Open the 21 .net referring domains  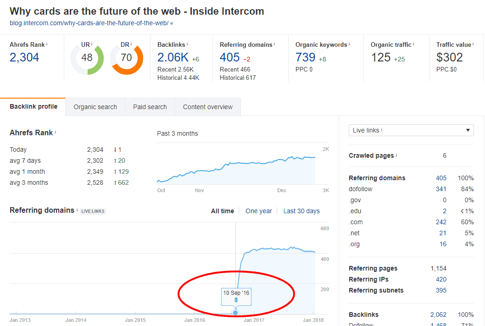point(443,233)
